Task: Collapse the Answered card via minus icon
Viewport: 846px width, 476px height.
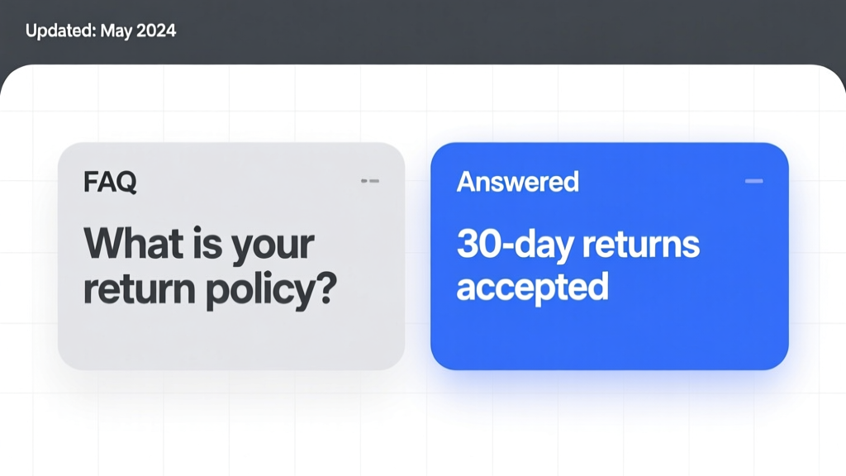Action: pos(753,181)
